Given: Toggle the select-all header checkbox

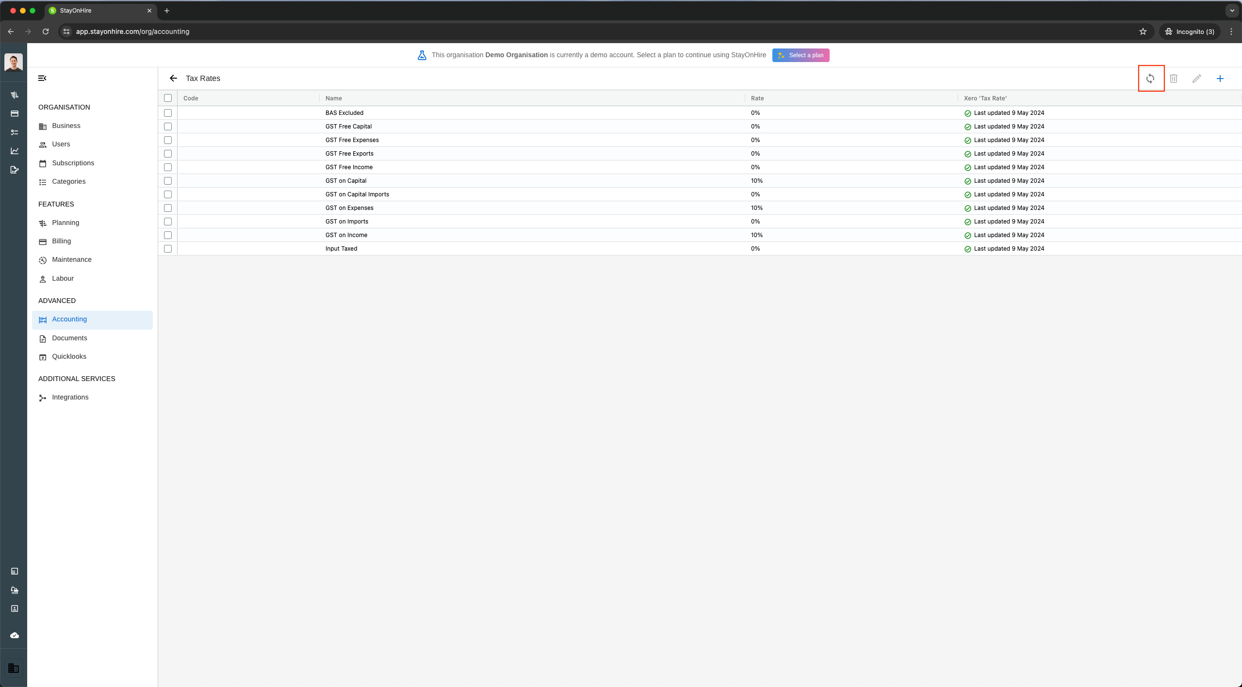Looking at the screenshot, I should 168,98.
